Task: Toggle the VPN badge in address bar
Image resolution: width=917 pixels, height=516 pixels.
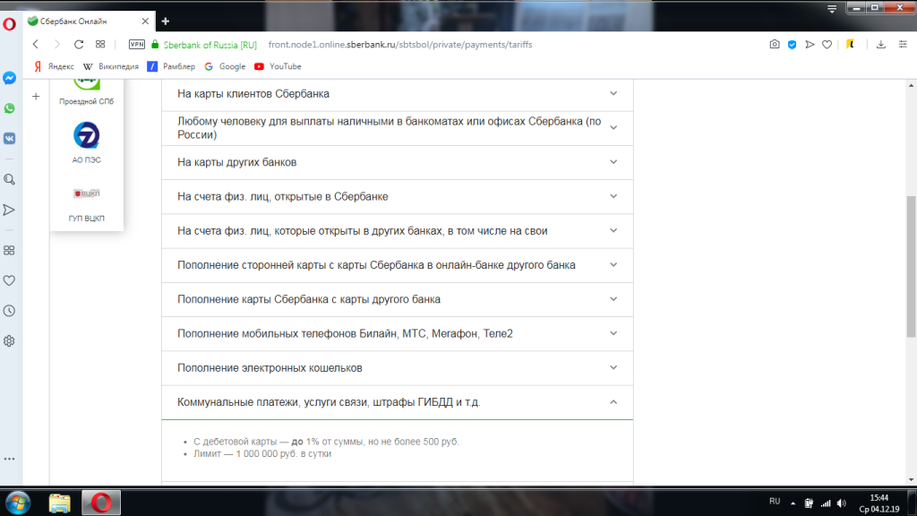Action: point(137,44)
